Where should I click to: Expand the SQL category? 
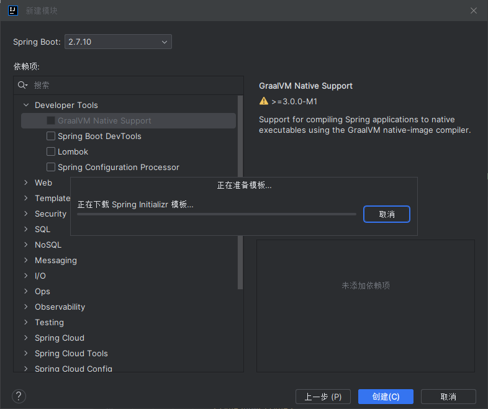coord(26,229)
